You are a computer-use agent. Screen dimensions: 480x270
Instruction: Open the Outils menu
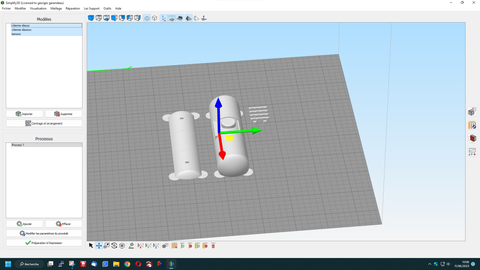[x=107, y=9]
